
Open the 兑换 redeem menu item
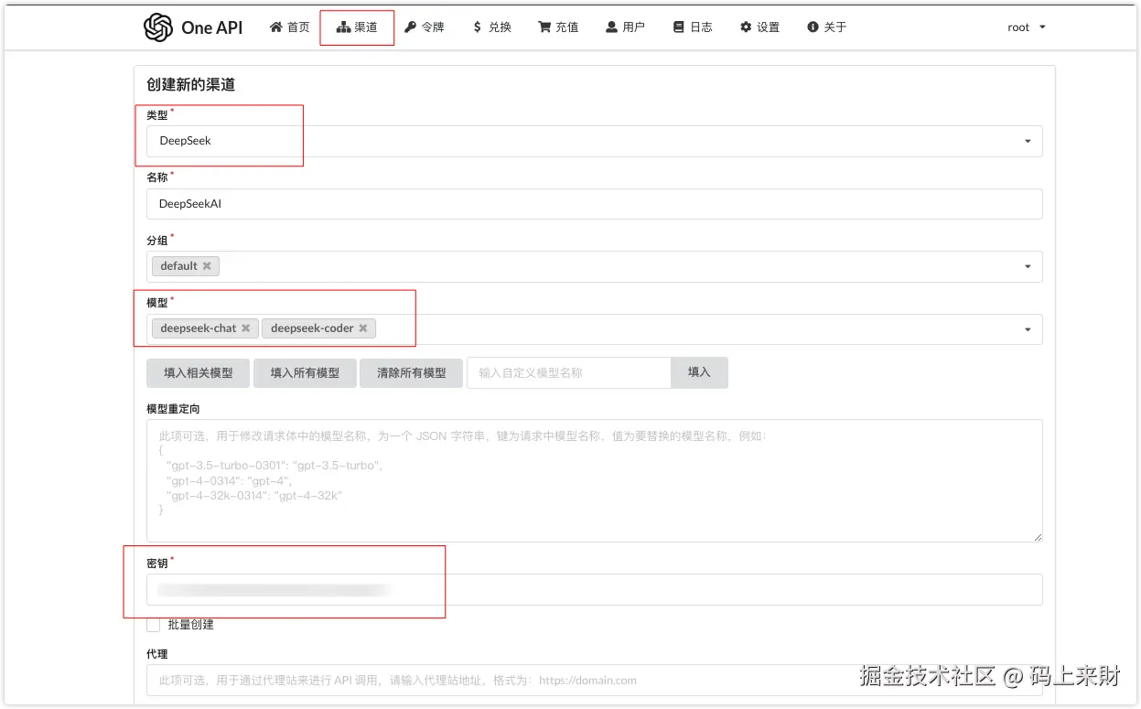pos(491,27)
